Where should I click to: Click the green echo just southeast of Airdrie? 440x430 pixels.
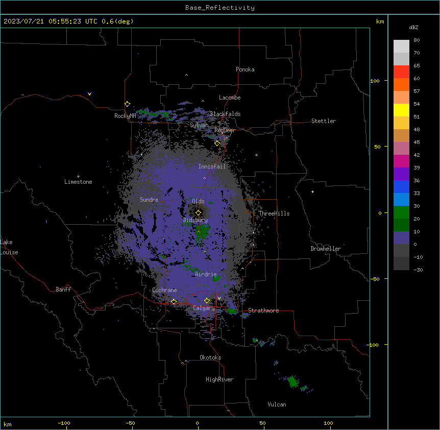pyautogui.click(x=216, y=278)
